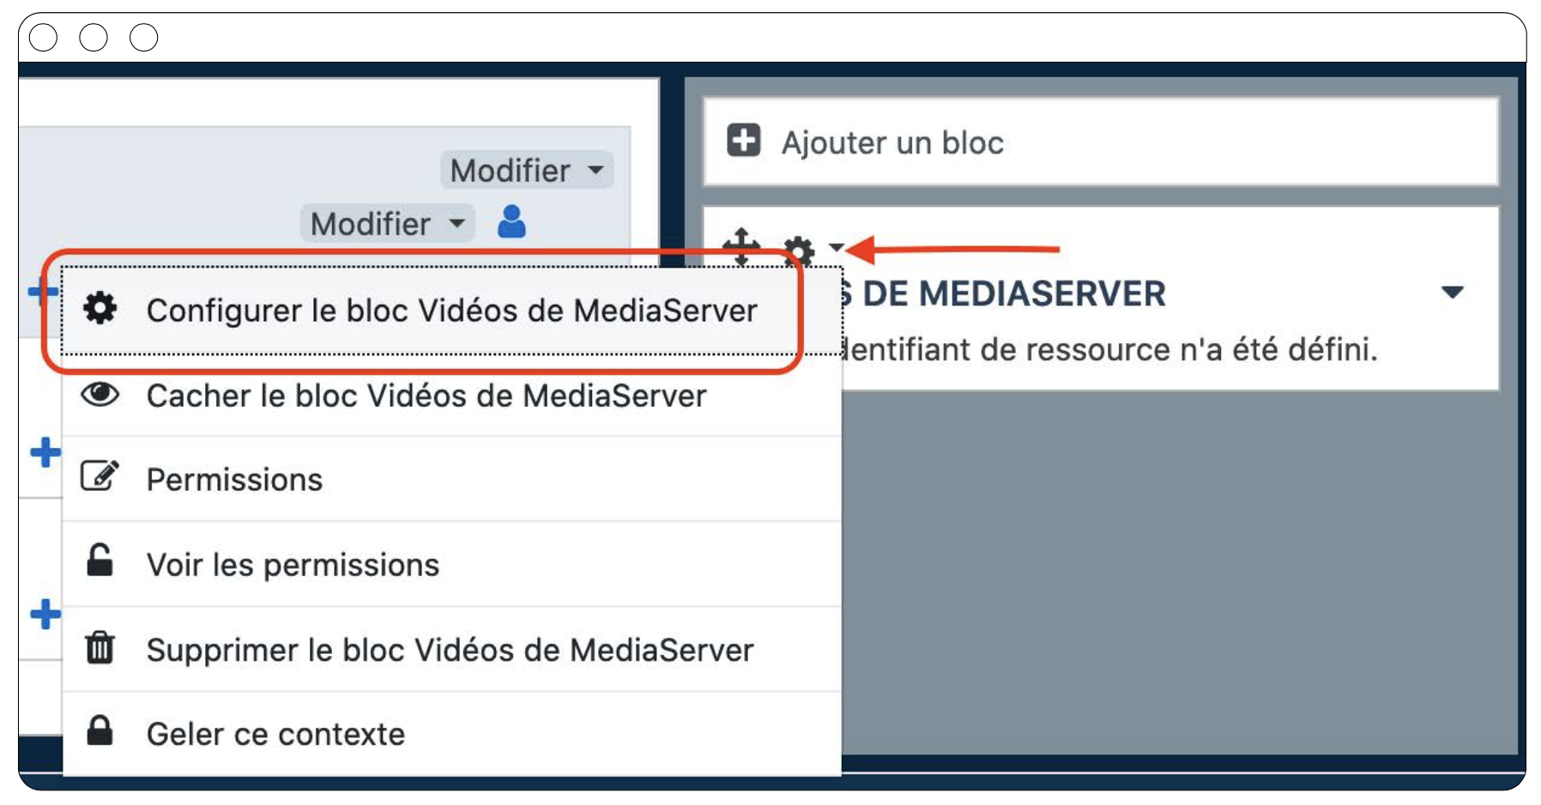Click the trash icon to delete the block

point(100,648)
